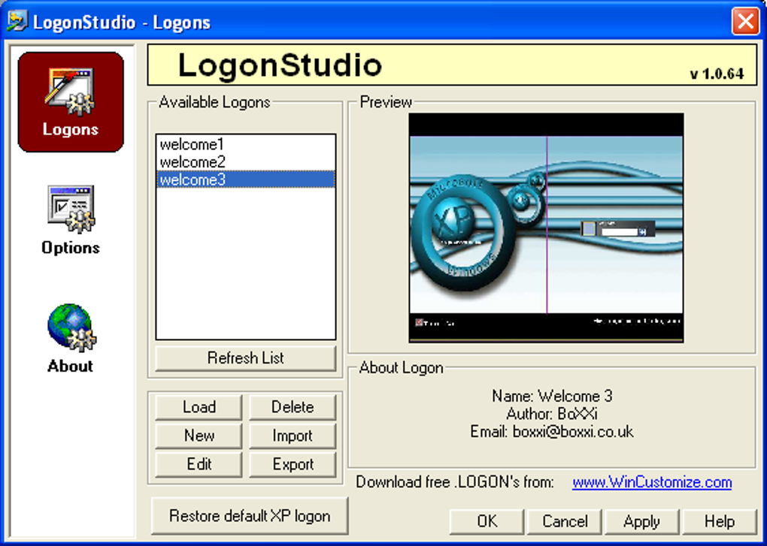The width and height of the screenshot is (767, 546).
Task: Click the v 1.0.64 version label
Action: pyautogui.click(x=717, y=74)
